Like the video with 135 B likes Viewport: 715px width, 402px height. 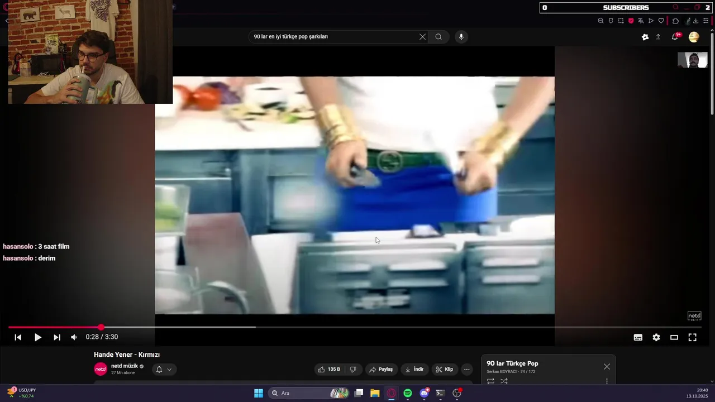[329, 370]
